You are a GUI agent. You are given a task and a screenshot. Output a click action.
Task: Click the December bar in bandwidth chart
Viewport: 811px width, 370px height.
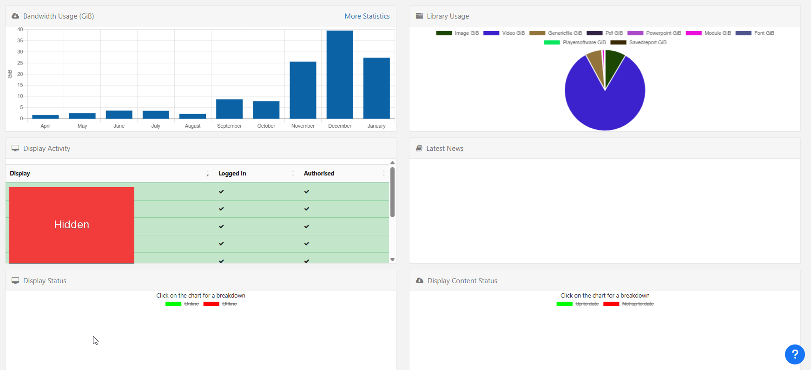340,74
